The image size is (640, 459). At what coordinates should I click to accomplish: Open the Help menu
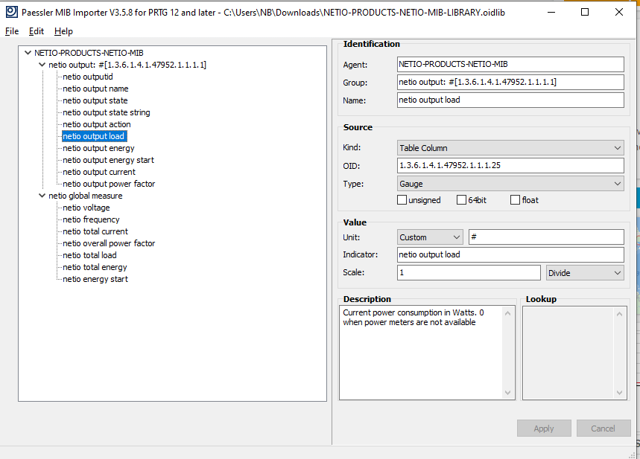pos(63,31)
